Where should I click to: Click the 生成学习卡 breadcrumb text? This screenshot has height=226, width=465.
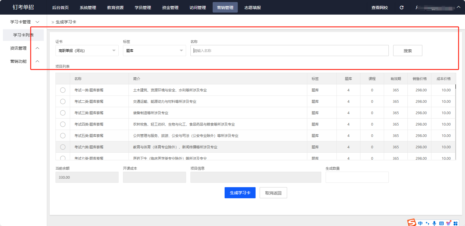point(66,22)
